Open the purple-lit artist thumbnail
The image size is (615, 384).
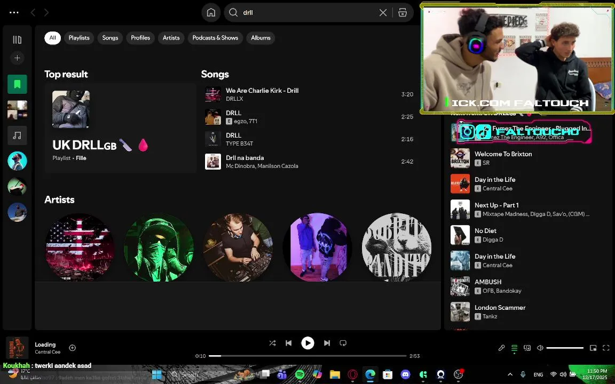point(317,247)
